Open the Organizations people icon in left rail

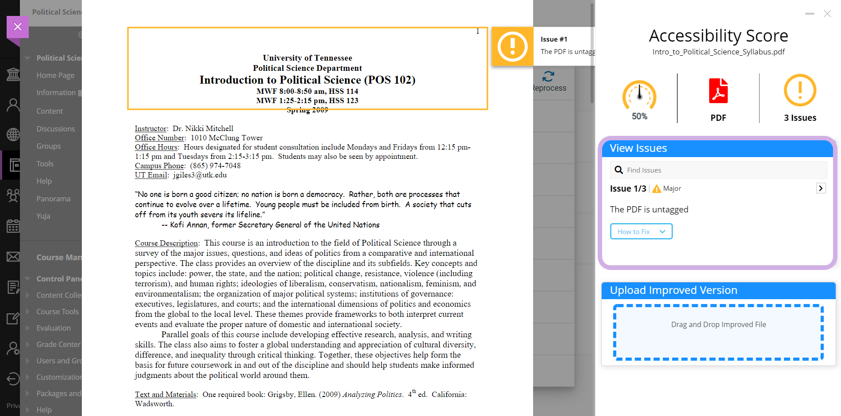13,195
